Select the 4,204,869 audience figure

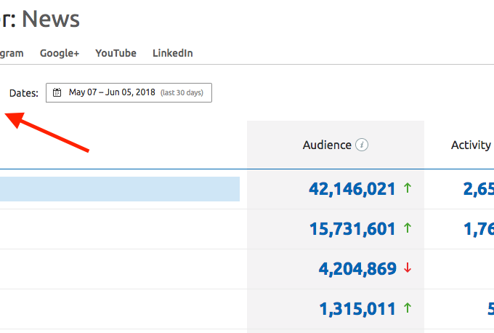point(357,269)
